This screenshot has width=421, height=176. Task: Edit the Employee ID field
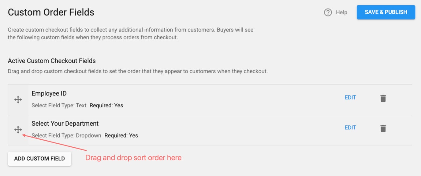coord(350,97)
